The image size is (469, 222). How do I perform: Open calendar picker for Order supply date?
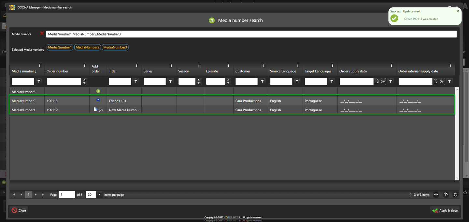(377, 81)
